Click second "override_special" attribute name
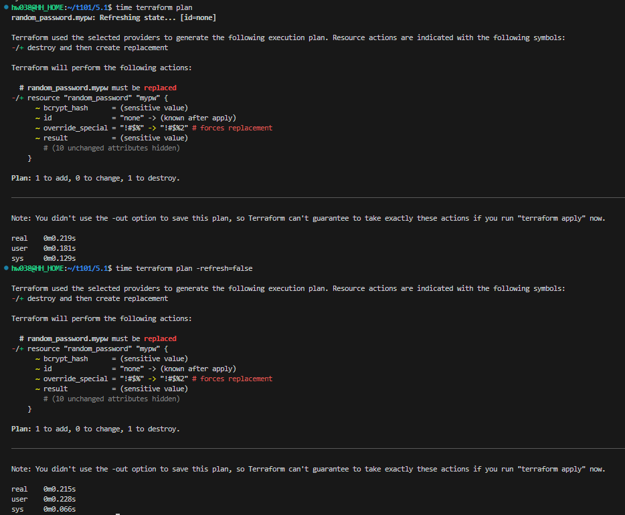Screen dimensions: 625x515 point(76,379)
